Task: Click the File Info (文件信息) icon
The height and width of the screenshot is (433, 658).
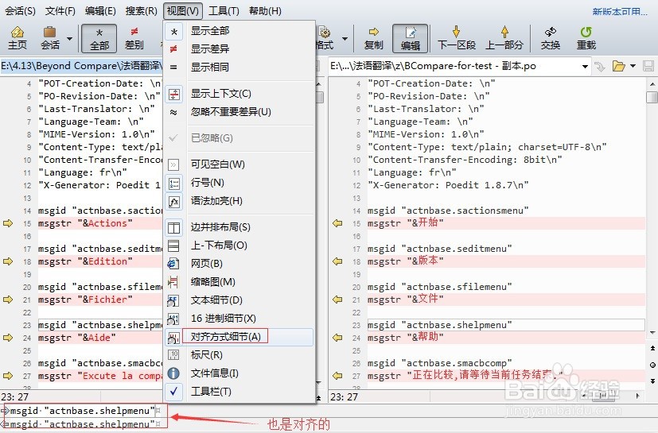Action: [x=173, y=373]
